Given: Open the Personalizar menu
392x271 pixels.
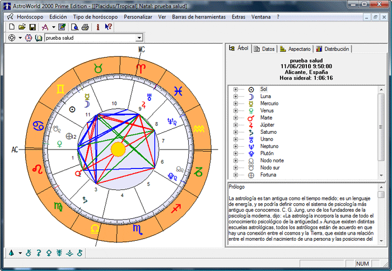Looking at the screenshot, I should pos(138,17).
